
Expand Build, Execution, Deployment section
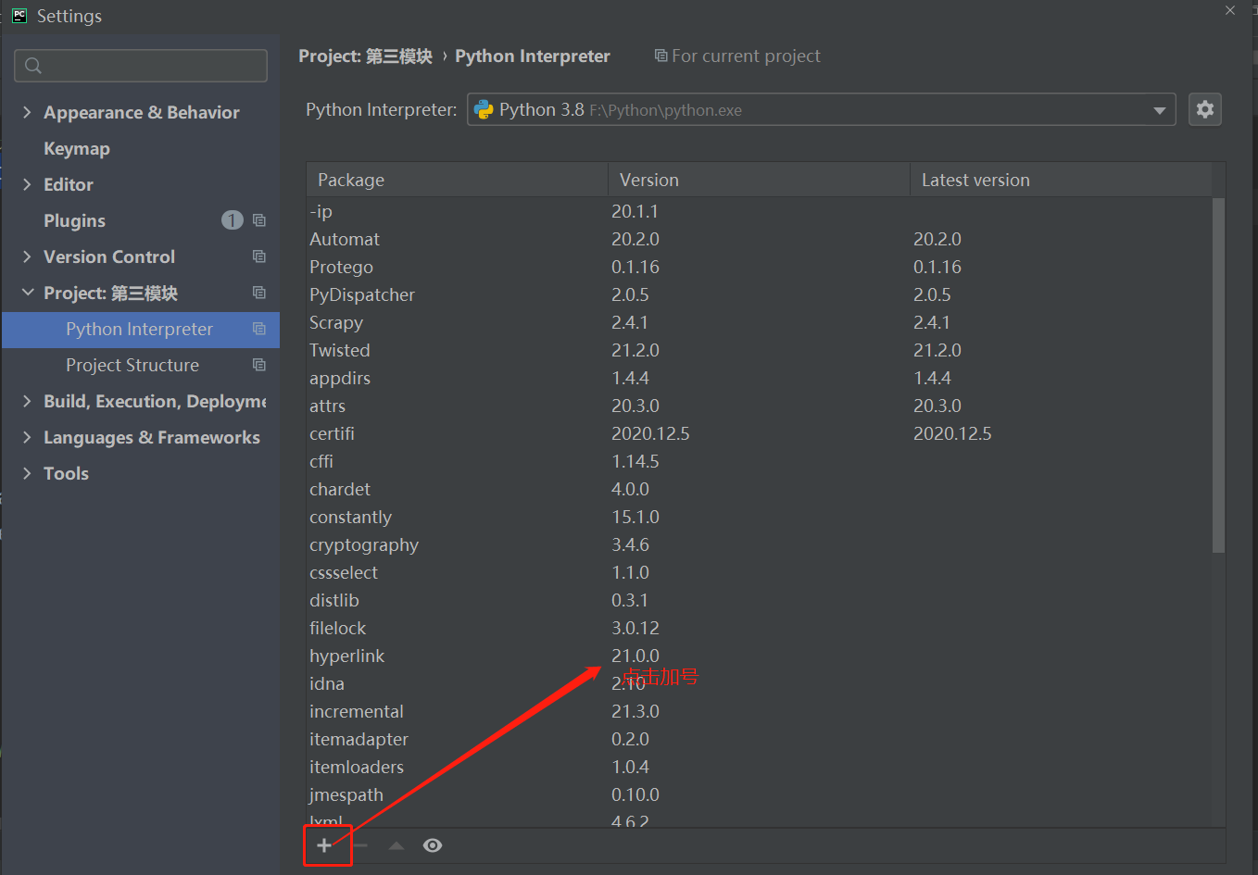27,401
